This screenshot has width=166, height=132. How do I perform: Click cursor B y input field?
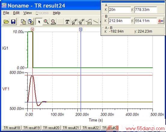point(146,21)
